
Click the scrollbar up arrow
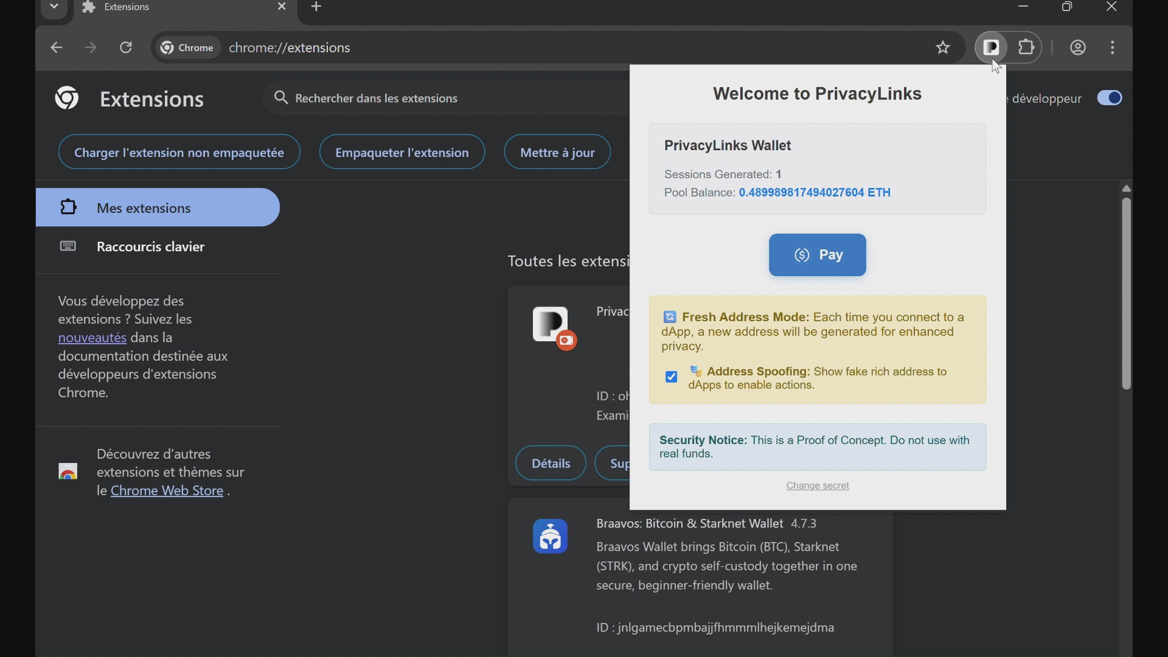pos(1126,189)
